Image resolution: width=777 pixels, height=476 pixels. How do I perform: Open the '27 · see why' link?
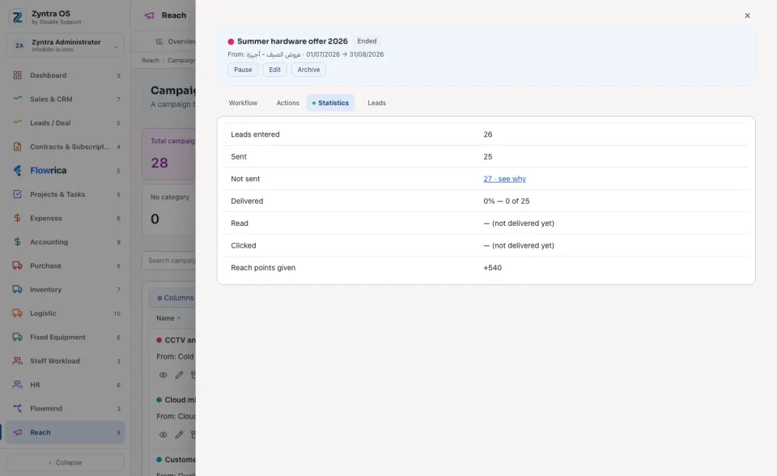pyautogui.click(x=504, y=179)
